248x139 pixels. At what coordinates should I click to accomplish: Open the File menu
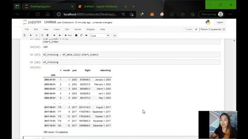tap(27, 29)
